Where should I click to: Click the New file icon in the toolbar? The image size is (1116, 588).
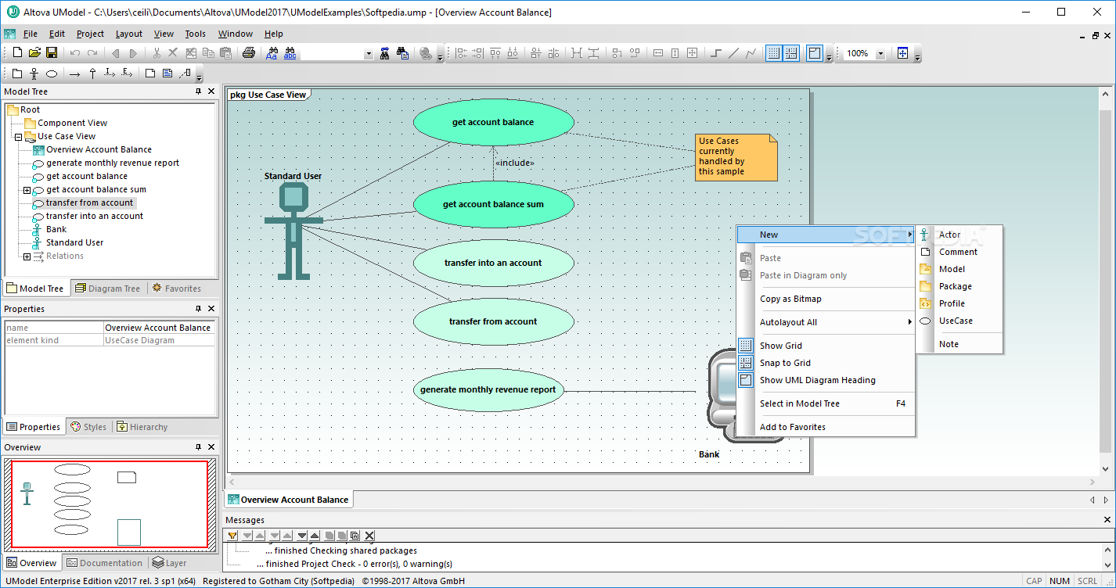click(17, 53)
